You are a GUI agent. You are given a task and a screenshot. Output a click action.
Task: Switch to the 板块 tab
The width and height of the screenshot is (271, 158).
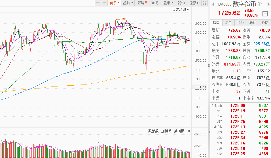(265, 23)
